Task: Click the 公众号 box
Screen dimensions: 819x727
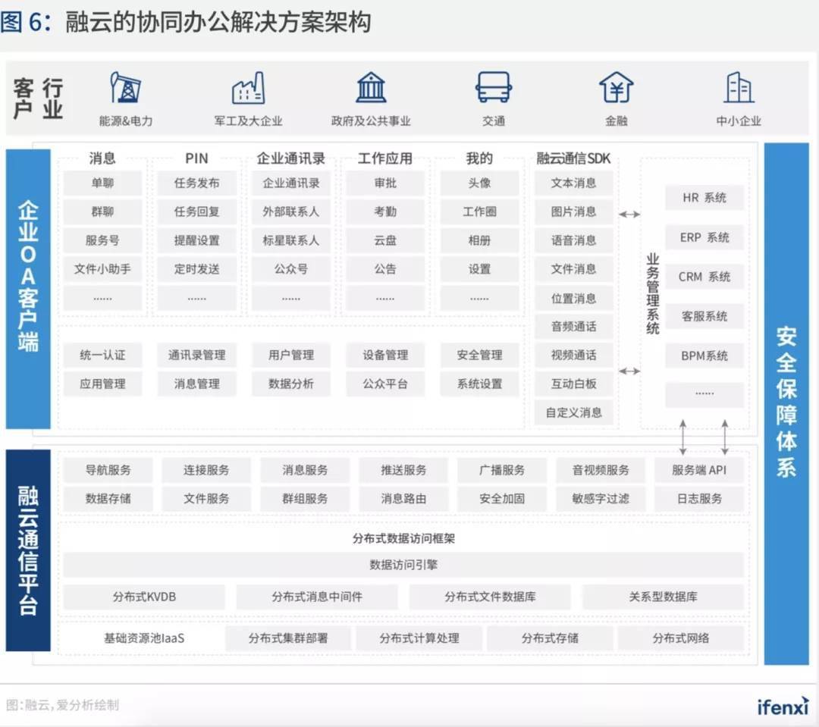Action: [291, 269]
